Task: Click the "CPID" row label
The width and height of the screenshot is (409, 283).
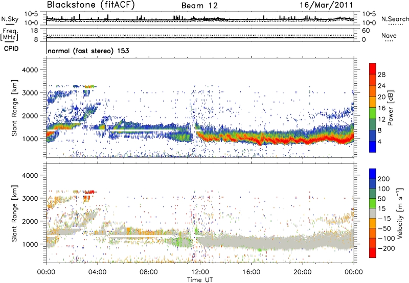Action: tap(11, 49)
